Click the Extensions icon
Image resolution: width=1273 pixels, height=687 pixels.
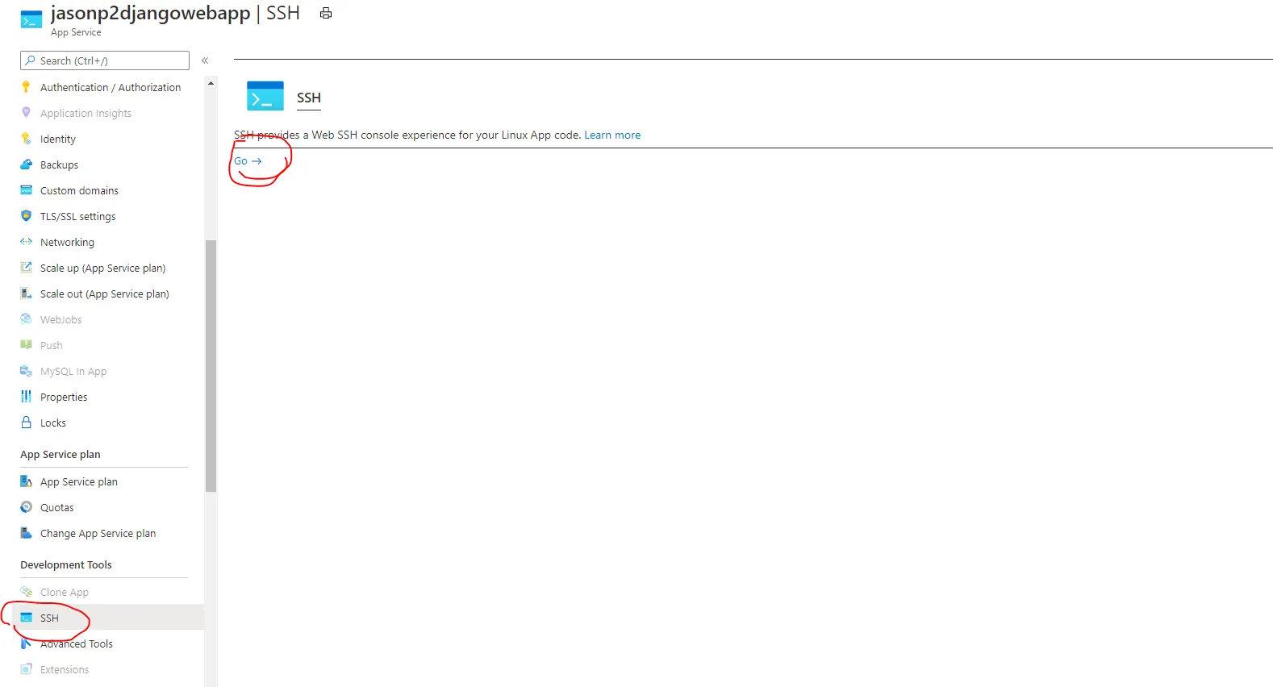pos(26,669)
